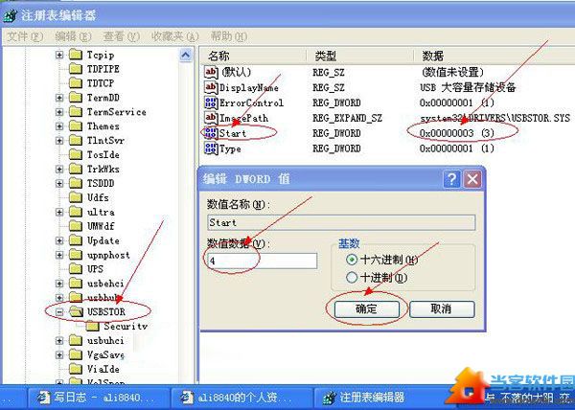Expand the TSDDD tree node

[59, 184]
